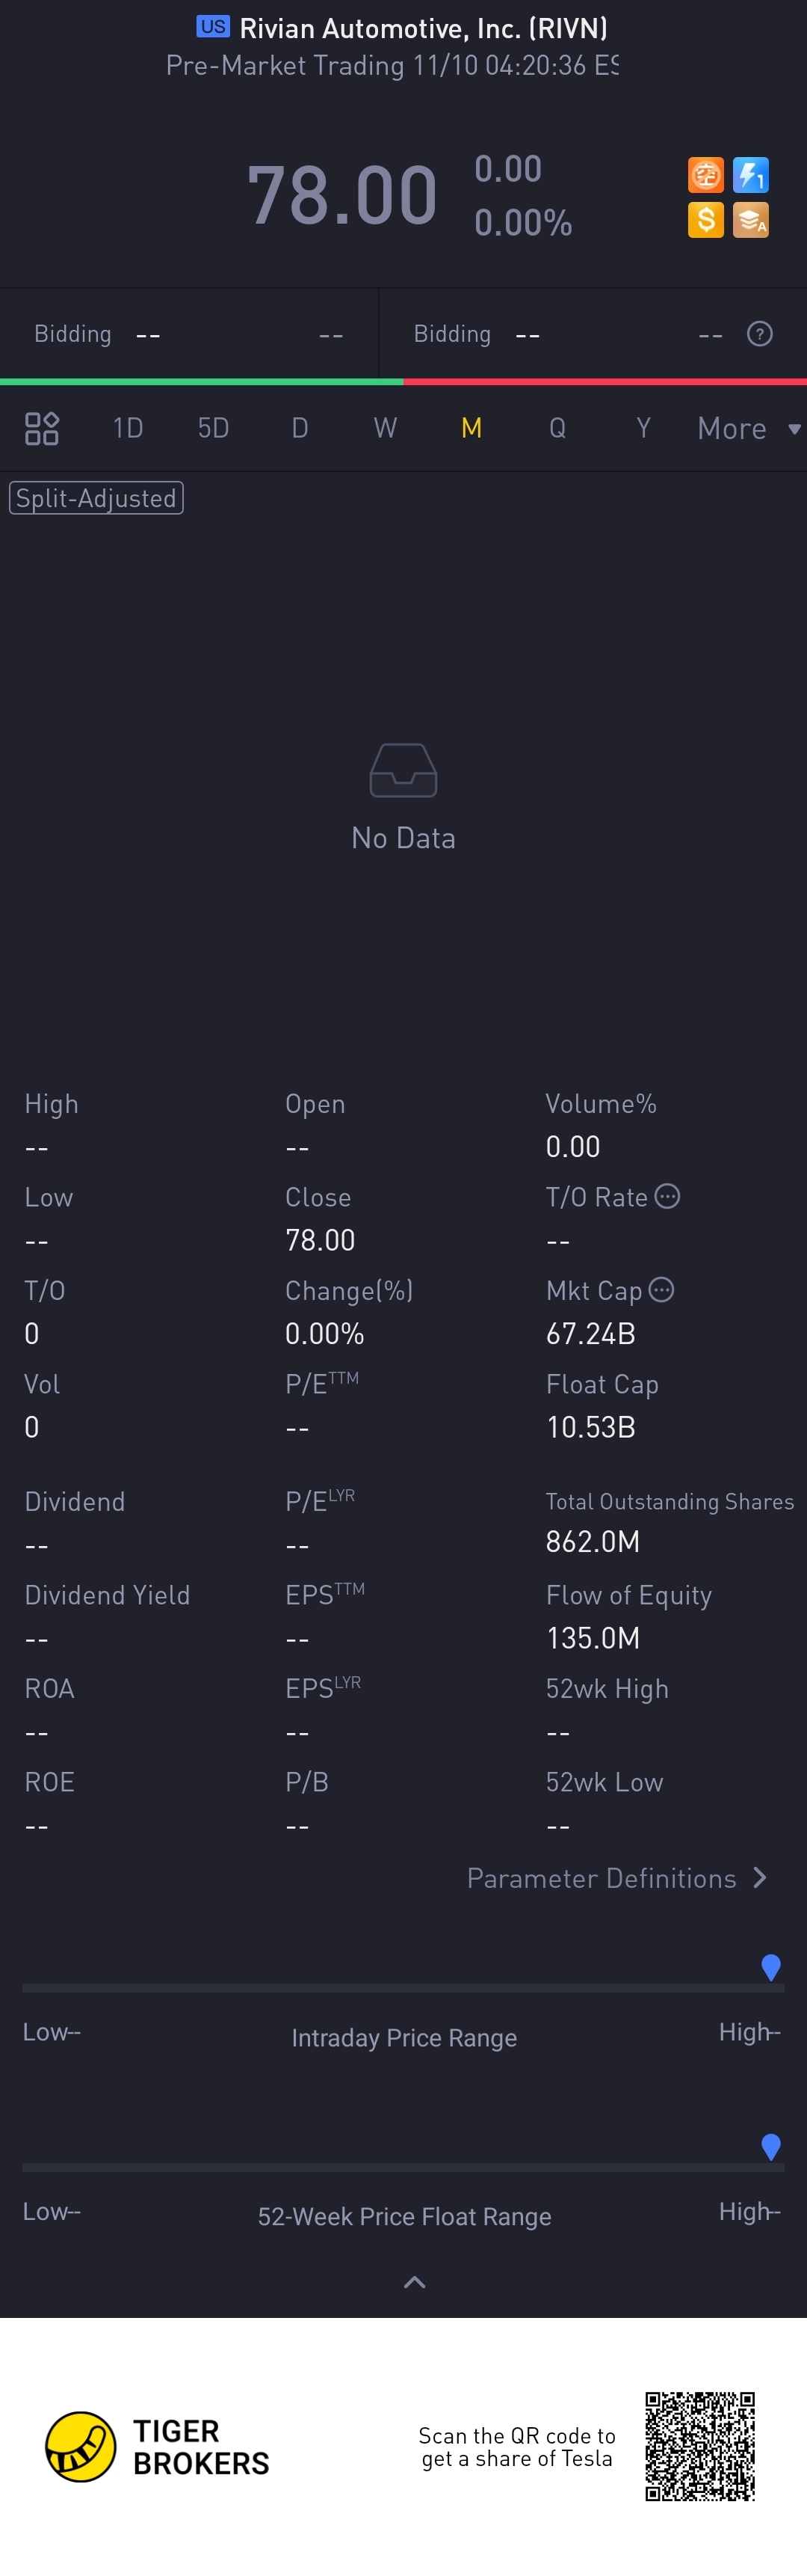The width and height of the screenshot is (807, 2576).
Task: Toggle the Split-Adjusted chart option
Action: click(96, 498)
